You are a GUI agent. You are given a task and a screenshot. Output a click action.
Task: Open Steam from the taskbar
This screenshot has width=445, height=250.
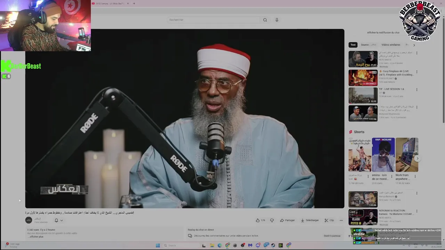point(273,245)
